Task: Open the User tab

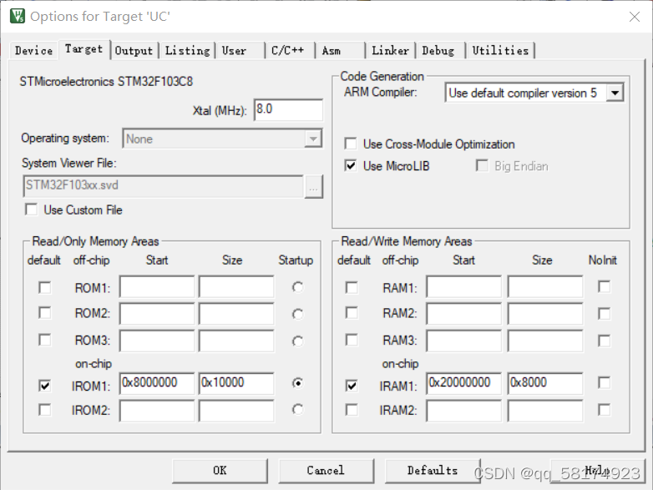Action: [x=240, y=51]
